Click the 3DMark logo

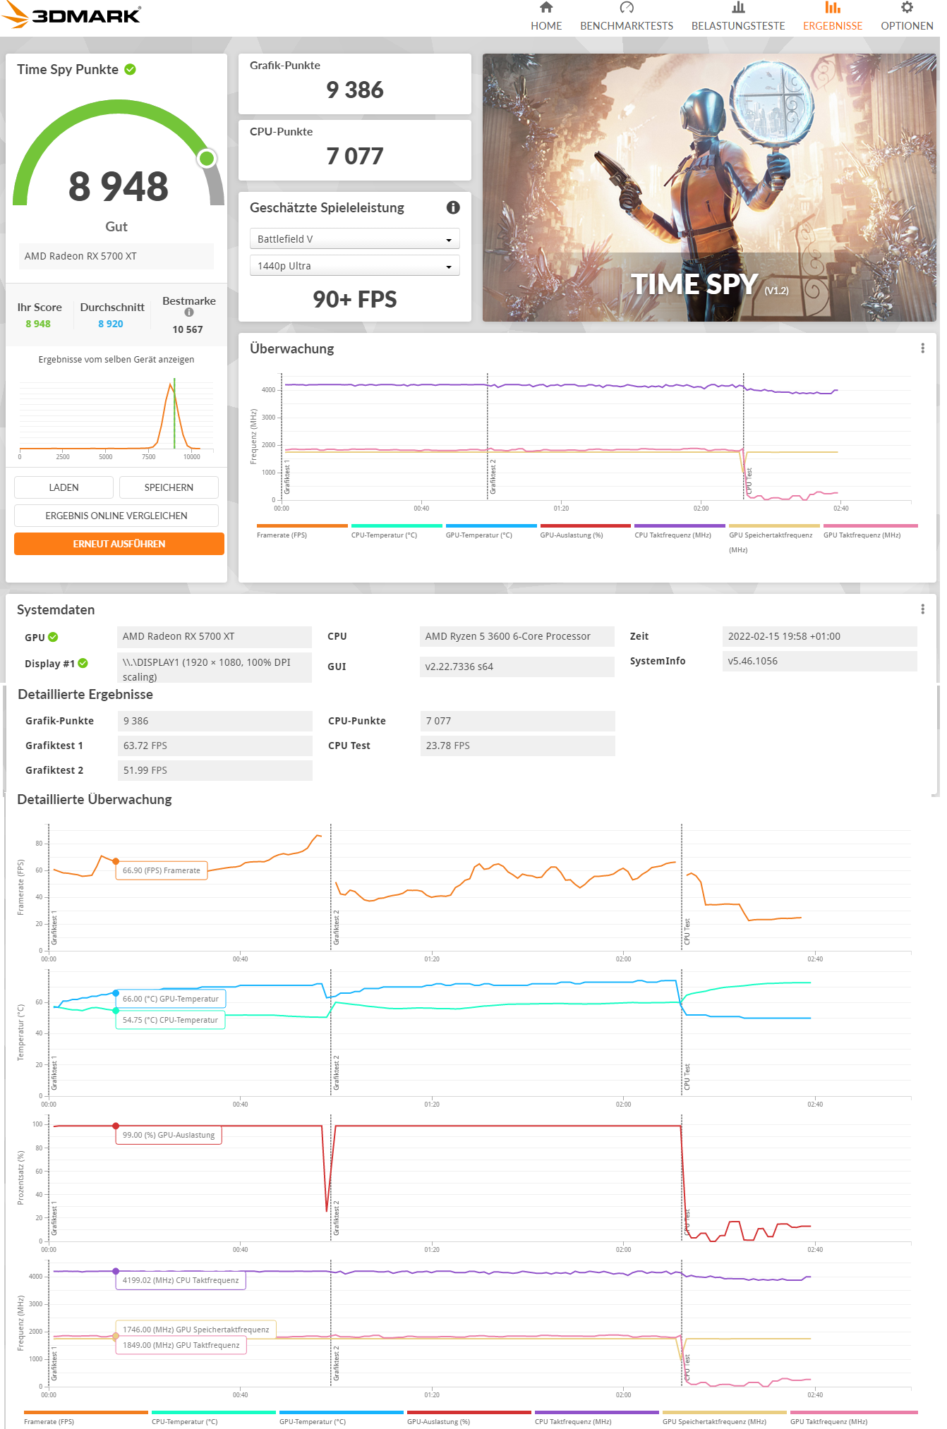coord(71,15)
